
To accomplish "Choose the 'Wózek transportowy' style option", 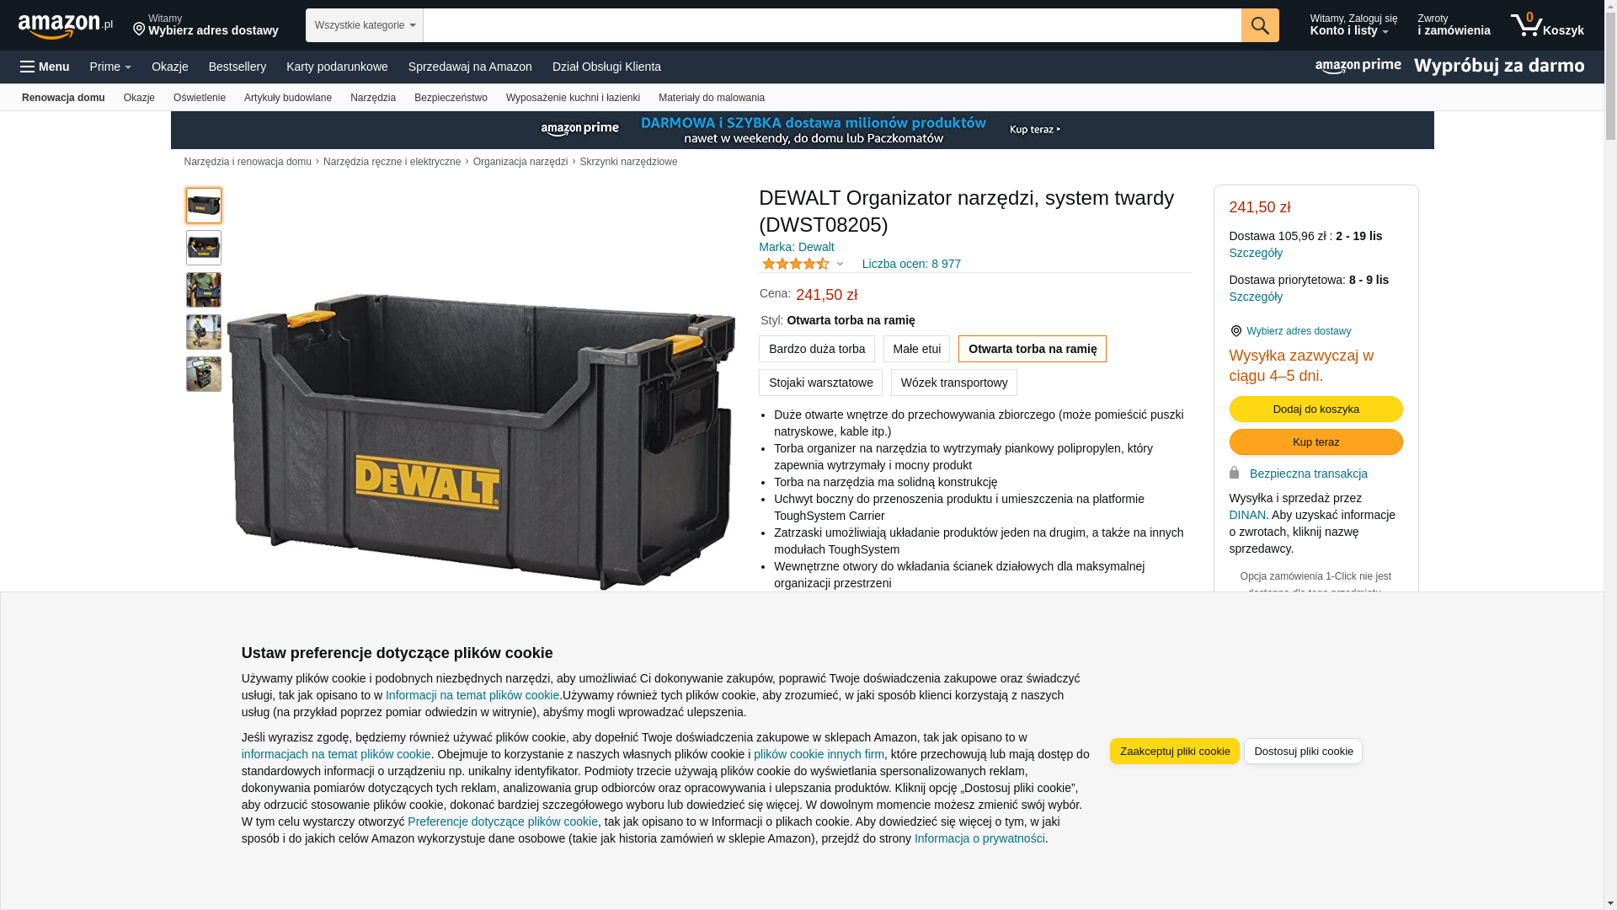I will click(x=954, y=383).
